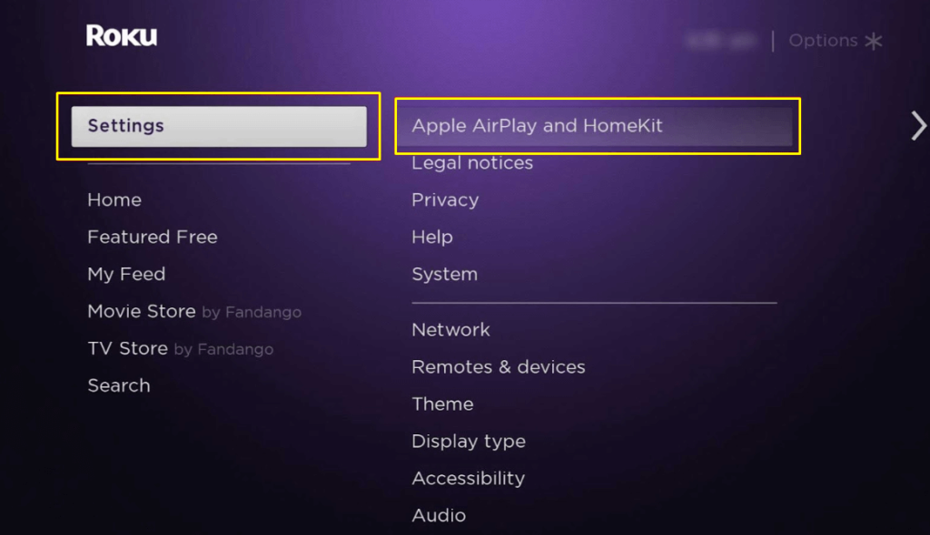Open Display type settings
This screenshot has width=930, height=535.
coord(469,442)
